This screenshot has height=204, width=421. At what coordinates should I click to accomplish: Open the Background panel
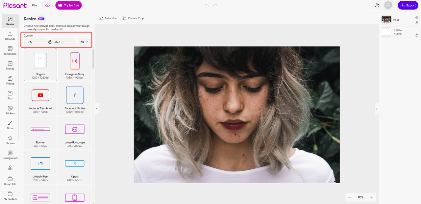coord(10,155)
